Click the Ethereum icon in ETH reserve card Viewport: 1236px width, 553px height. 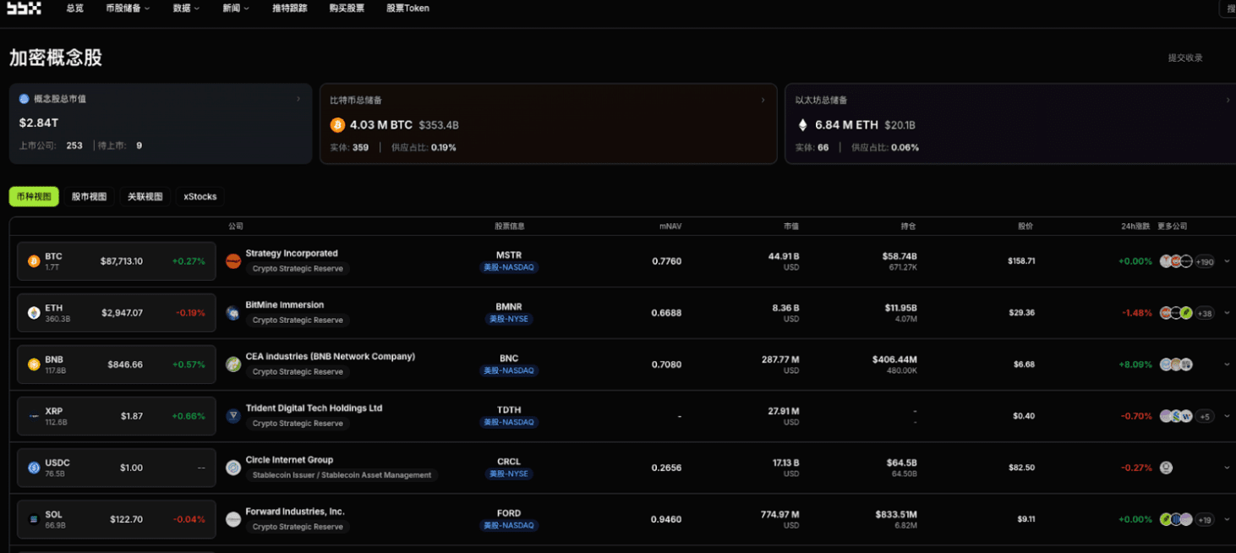pyautogui.click(x=802, y=125)
